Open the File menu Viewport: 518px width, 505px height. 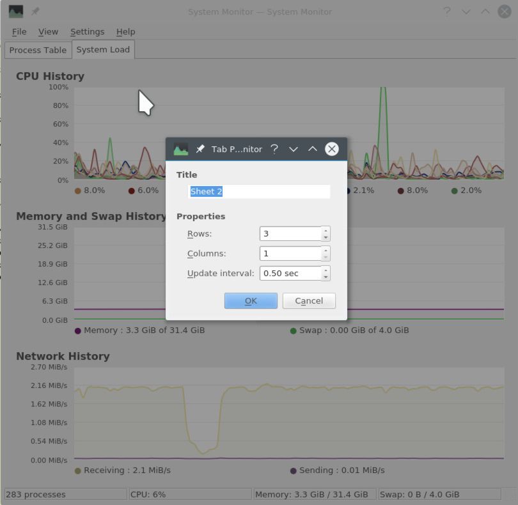(19, 32)
